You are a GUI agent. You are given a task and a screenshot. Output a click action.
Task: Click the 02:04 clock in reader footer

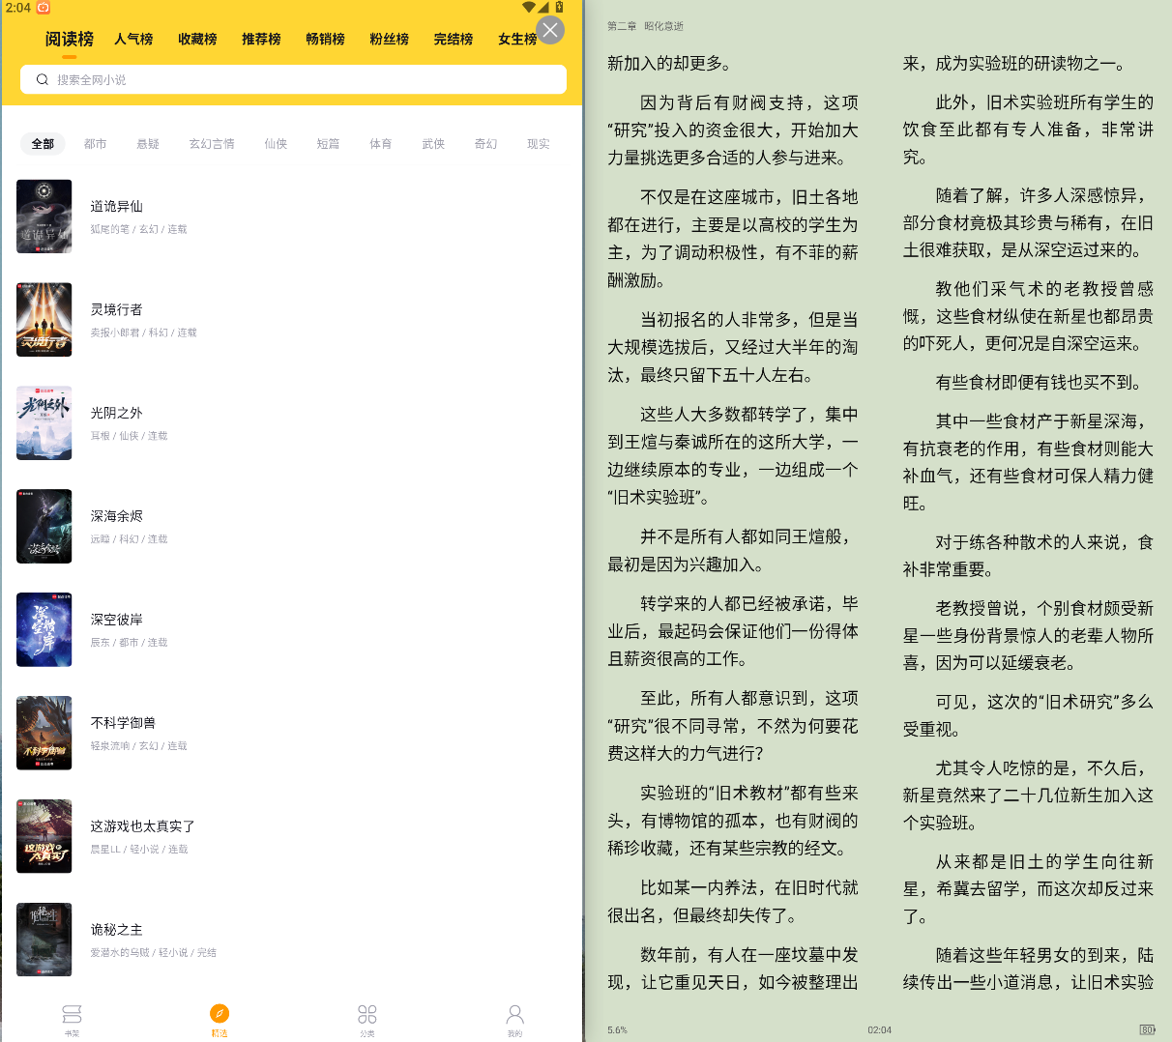879,1030
